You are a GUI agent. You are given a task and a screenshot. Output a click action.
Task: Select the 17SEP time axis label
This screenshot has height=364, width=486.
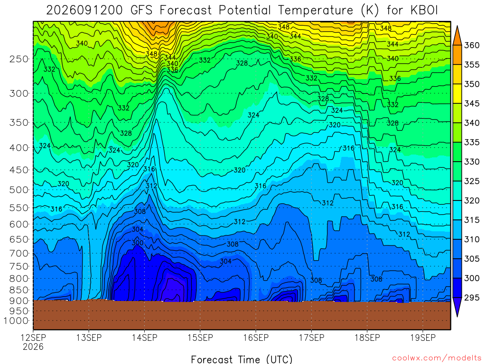tap(311, 337)
